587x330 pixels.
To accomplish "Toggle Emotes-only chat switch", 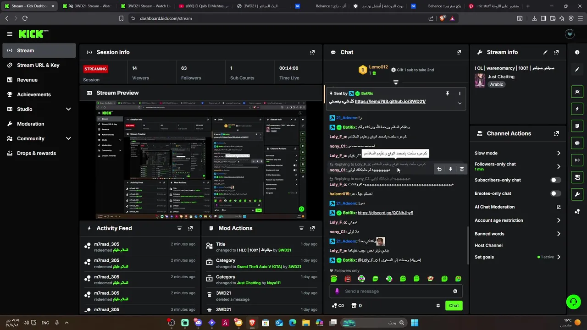I will coord(555,193).
